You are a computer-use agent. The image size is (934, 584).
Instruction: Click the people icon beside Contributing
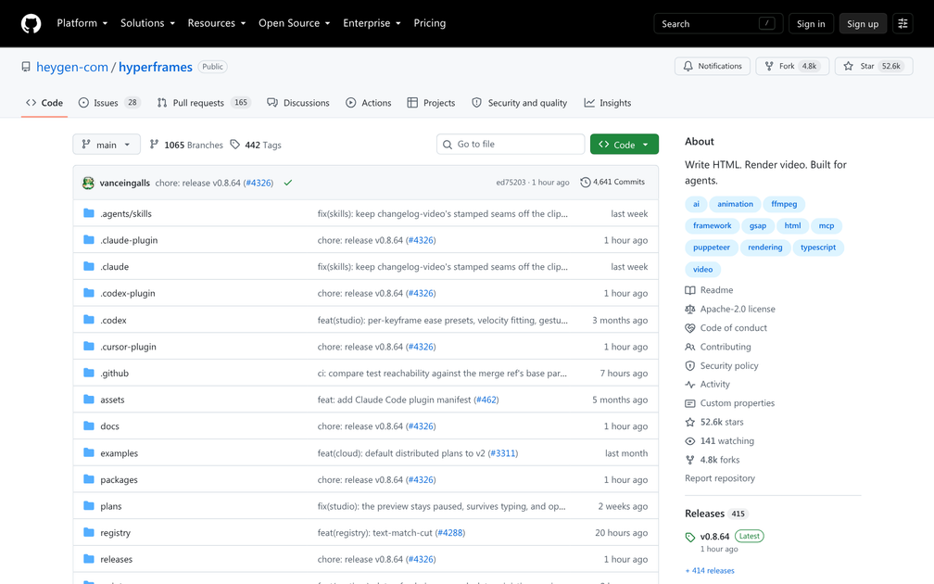coord(689,347)
